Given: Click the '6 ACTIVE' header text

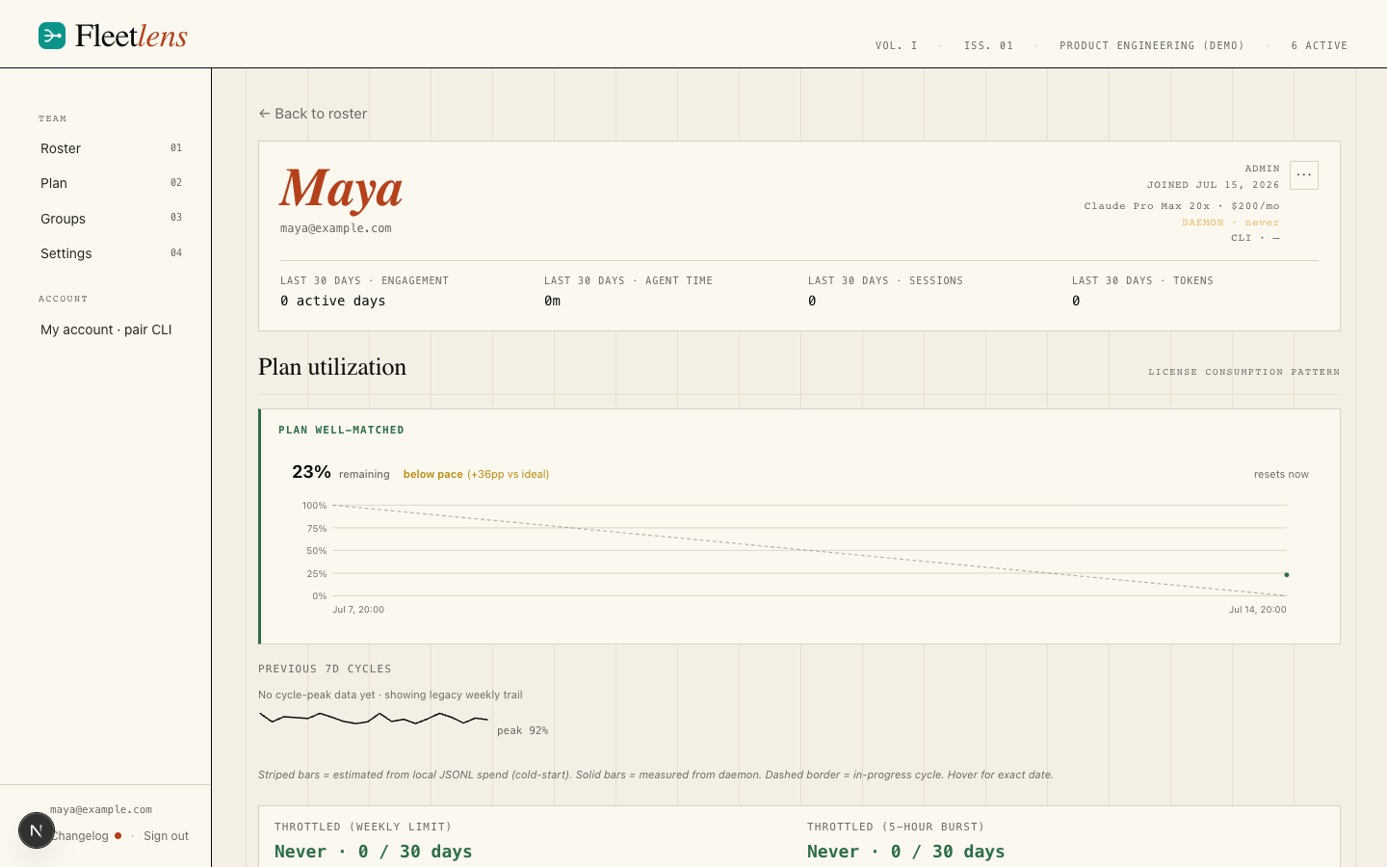Looking at the screenshot, I should point(1320,45).
